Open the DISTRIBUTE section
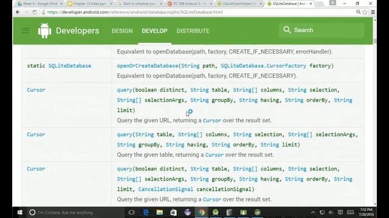 point(193,31)
